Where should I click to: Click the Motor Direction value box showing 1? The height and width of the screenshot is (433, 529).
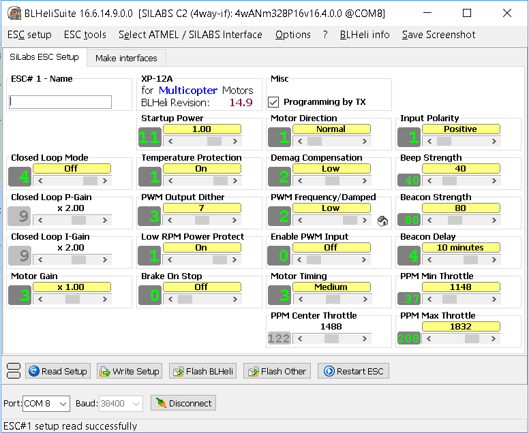[279, 137]
